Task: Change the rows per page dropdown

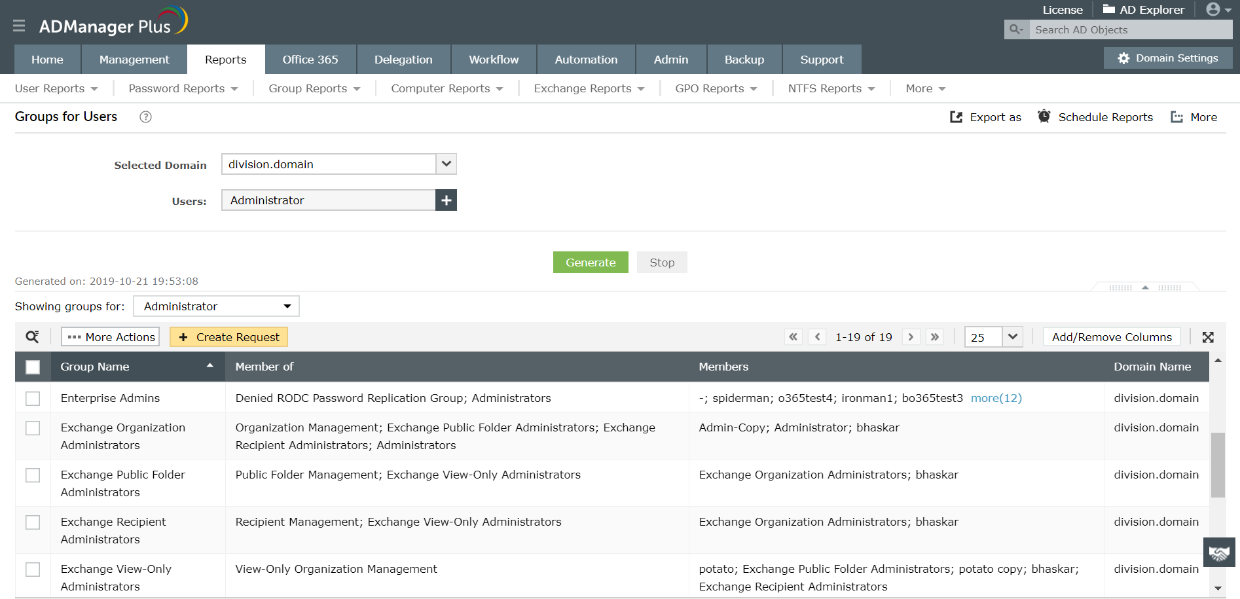Action: tap(994, 337)
